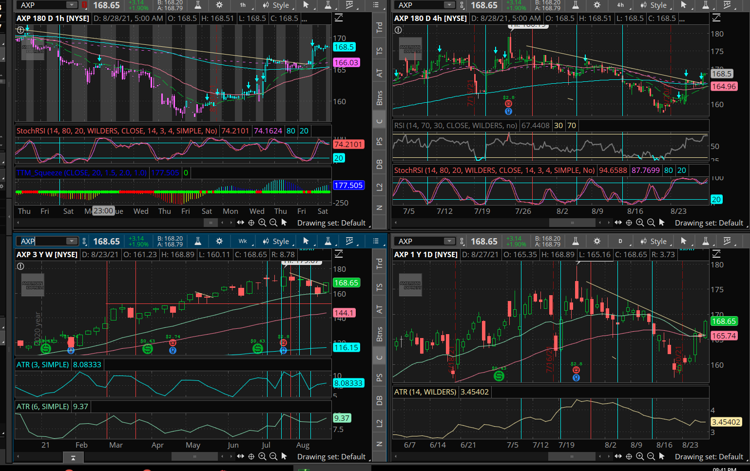Viewport: 750px width, 471px height.
Task: Expand AXP symbol dropdown arrow on 1h chart
Action: pyautogui.click(x=72, y=5)
